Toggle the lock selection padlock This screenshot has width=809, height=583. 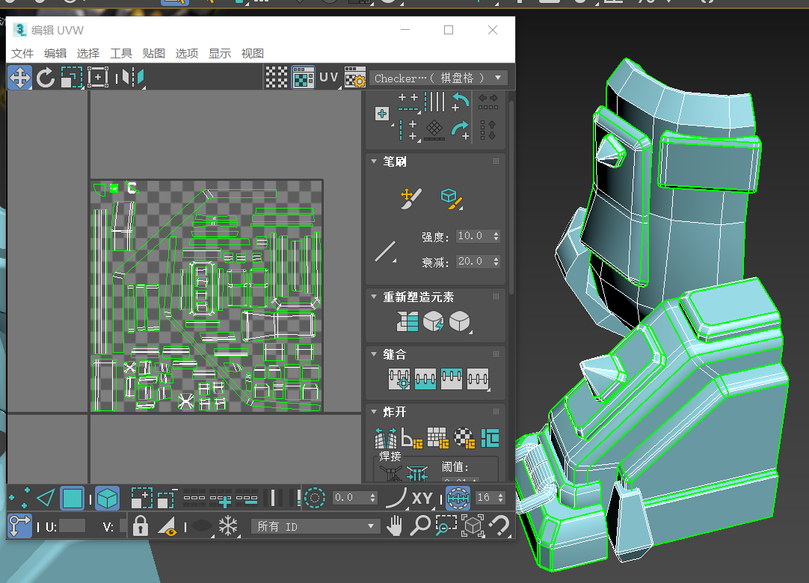(140, 526)
